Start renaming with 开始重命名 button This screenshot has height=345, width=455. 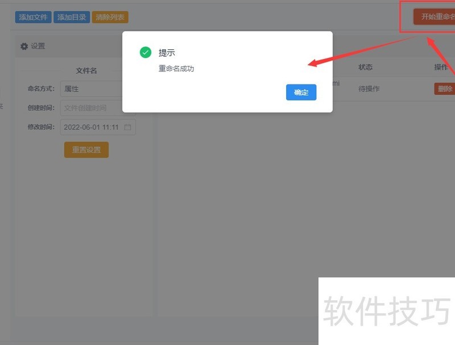click(434, 16)
